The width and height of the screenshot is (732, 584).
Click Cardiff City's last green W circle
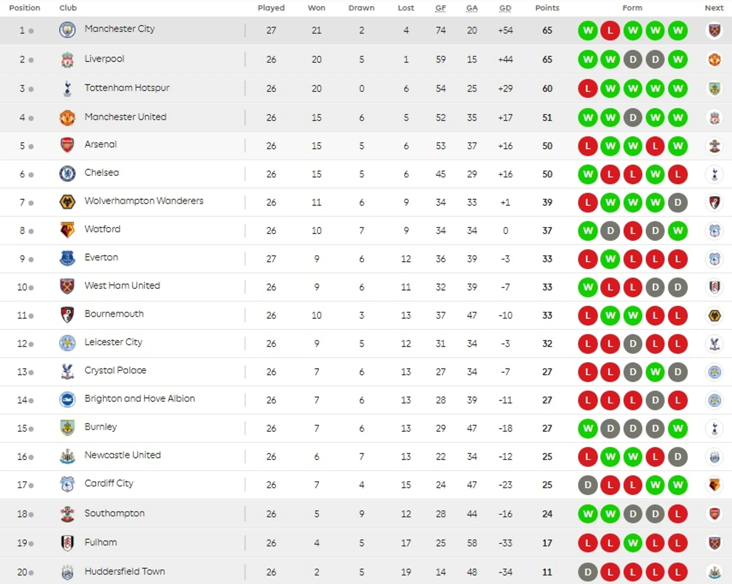coord(678,485)
